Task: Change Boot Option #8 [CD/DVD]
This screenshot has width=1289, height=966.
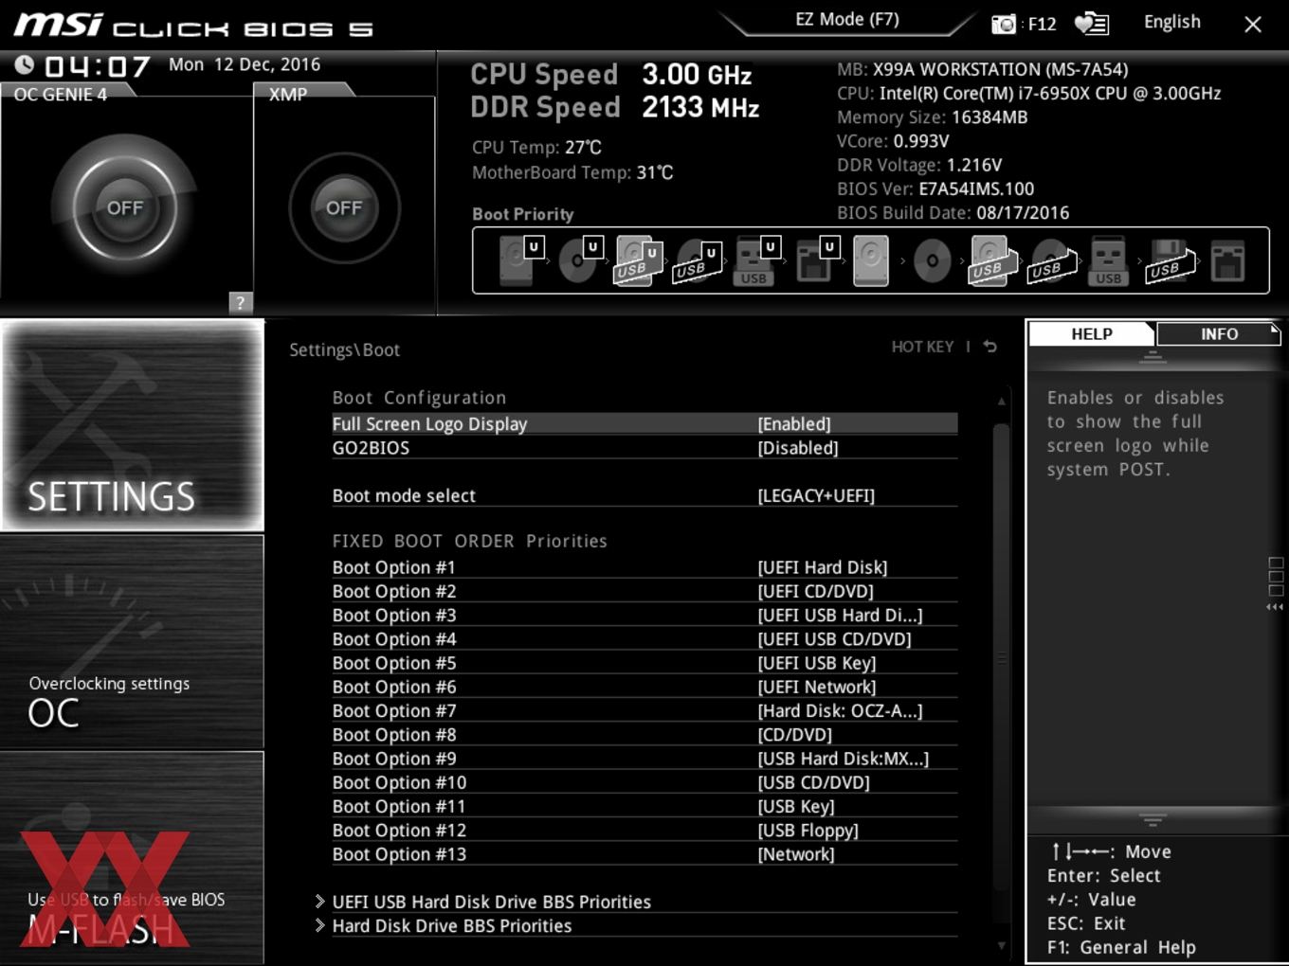Action: click(x=795, y=735)
